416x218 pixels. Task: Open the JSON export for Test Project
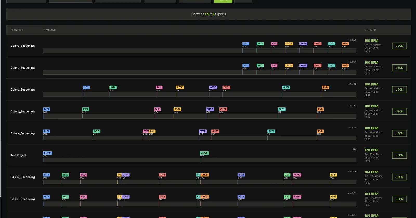coord(399,155)
